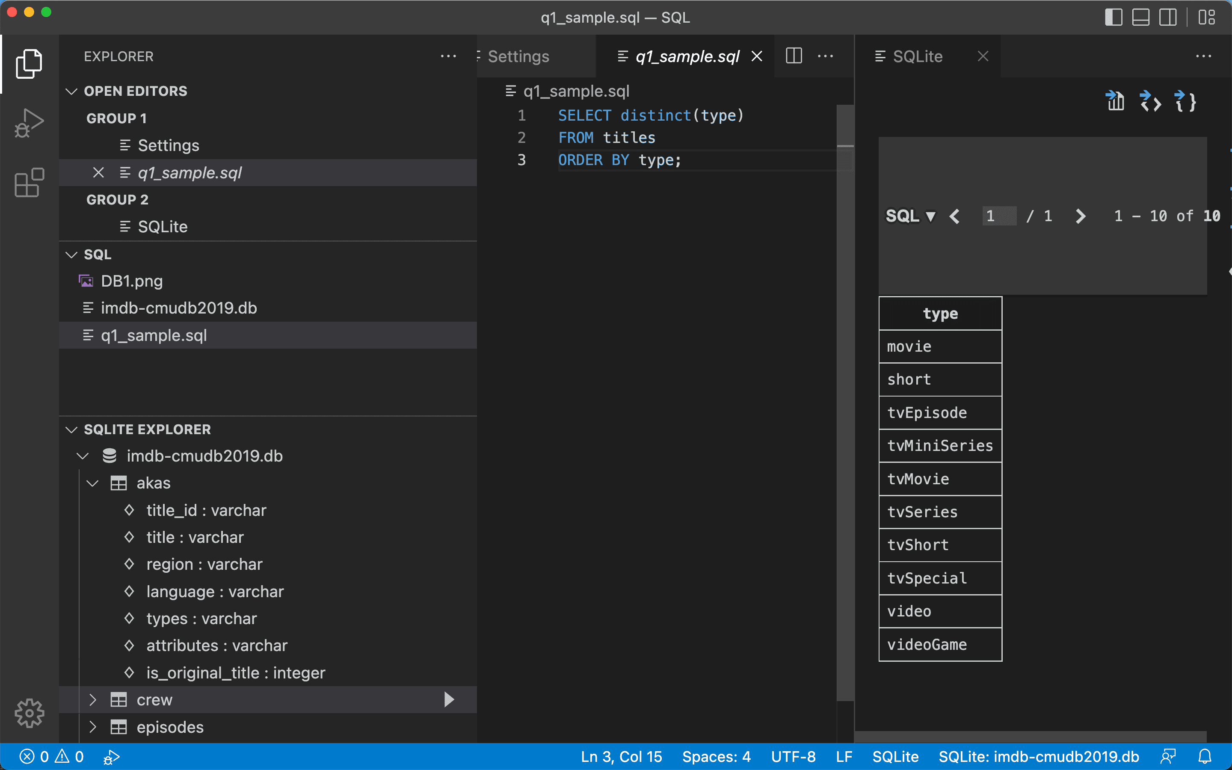The height and width of the screenshot is (770, 1232).
Task: Click export JSON braces icon
Action: coord(1185,101)
